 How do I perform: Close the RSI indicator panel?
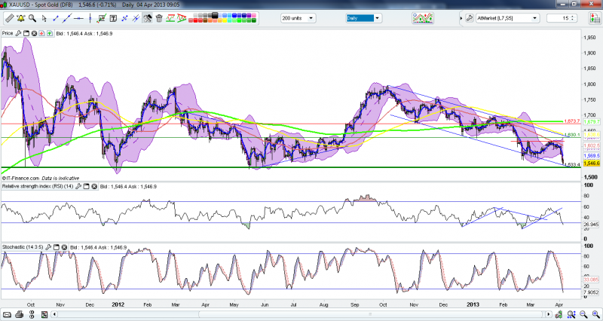pos(94,186)
